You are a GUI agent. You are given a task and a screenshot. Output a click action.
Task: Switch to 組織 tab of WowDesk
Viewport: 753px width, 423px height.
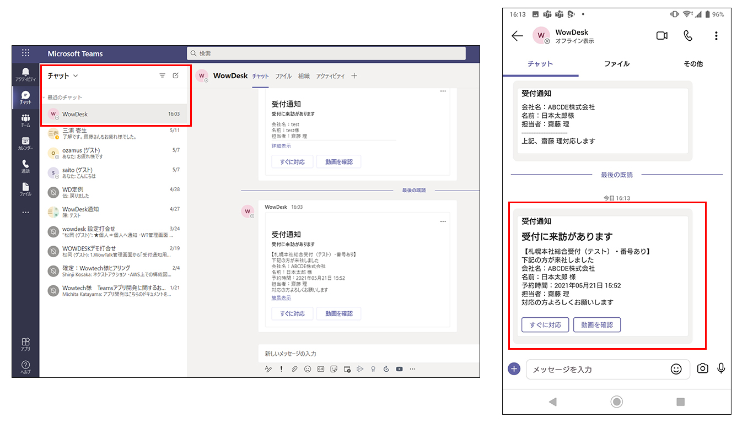click(x=304, y=76)
